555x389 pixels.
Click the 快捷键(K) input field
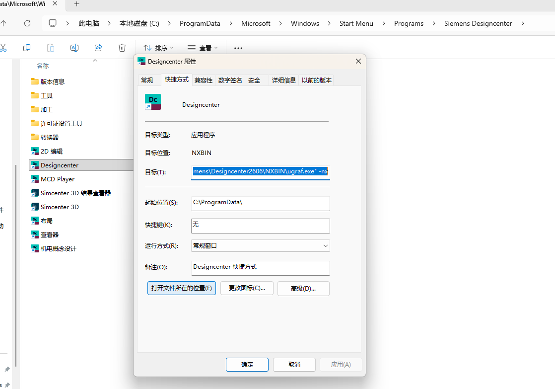261,226
